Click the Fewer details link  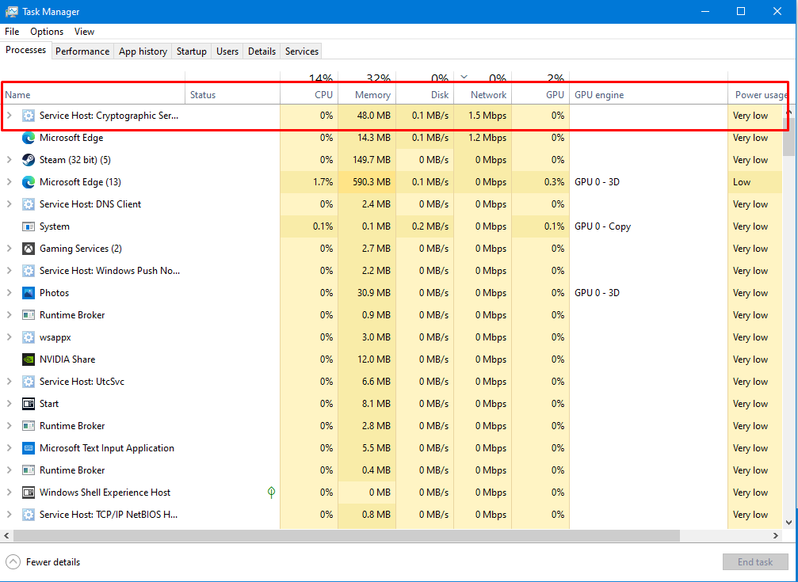point(53,562)
